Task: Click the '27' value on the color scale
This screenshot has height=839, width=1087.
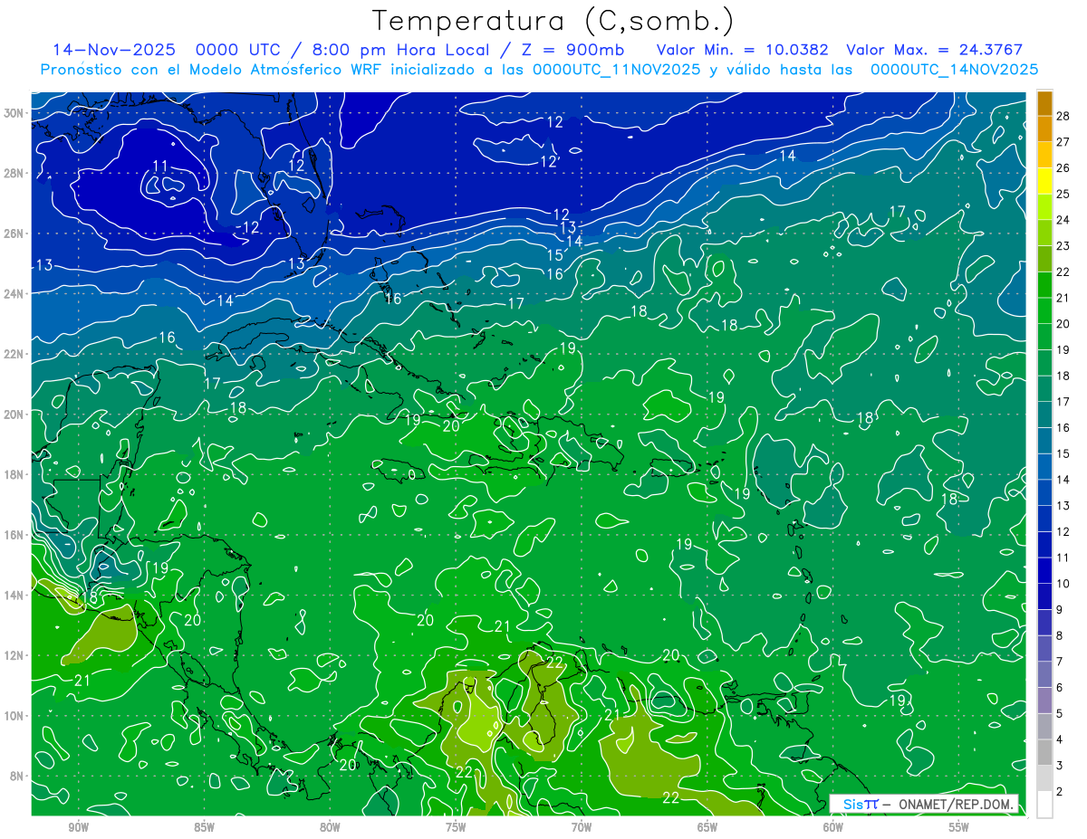Action: coord(1063,142)
